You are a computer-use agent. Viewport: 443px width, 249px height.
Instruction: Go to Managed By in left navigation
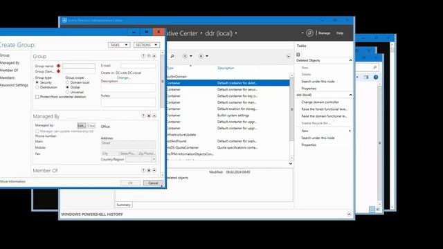(x=10, y=63)
